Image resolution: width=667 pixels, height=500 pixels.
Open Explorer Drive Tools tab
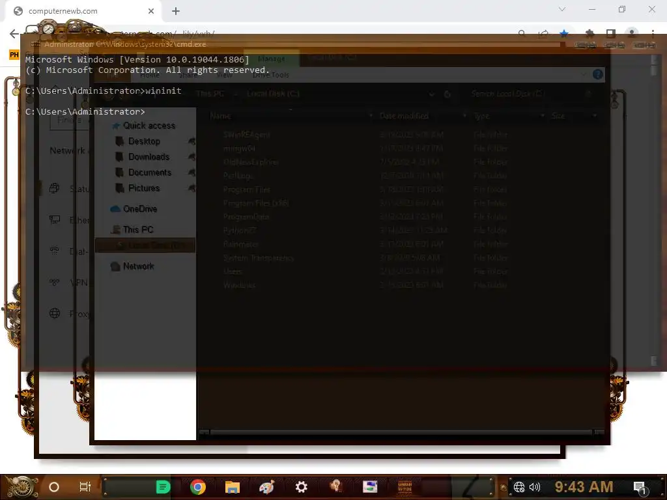[270, 75]
